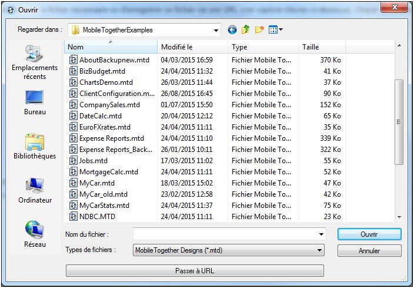The width and height of the screenshot is (414, 288).
Task: Open the View Menu icon dropdown
Action: pos(276,29)
